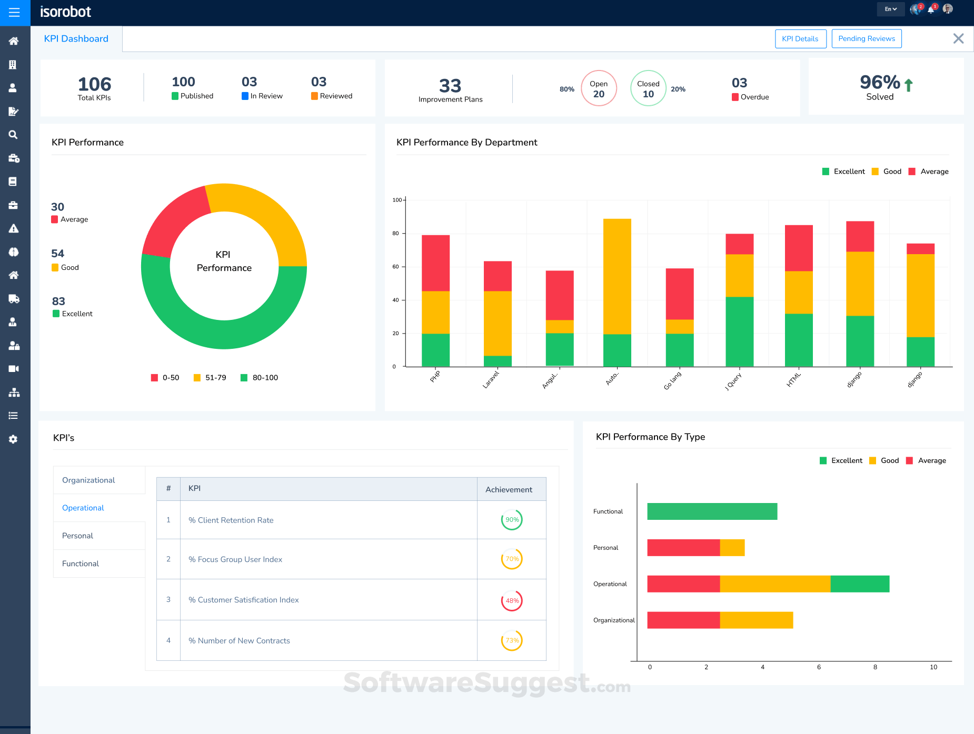Open the video meetings sidebar icon
974x734 pixels.
click(x=13, y=368)
